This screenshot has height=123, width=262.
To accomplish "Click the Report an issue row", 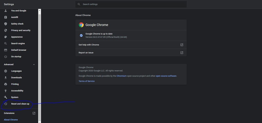I will pyautogui.click(x=131, y=53).
